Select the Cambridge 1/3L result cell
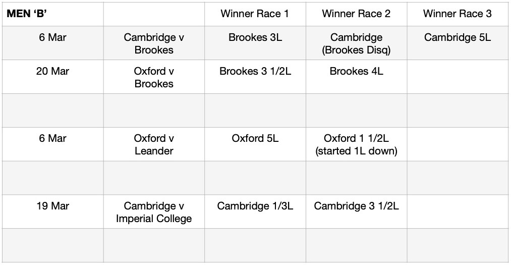 (255, 206)
